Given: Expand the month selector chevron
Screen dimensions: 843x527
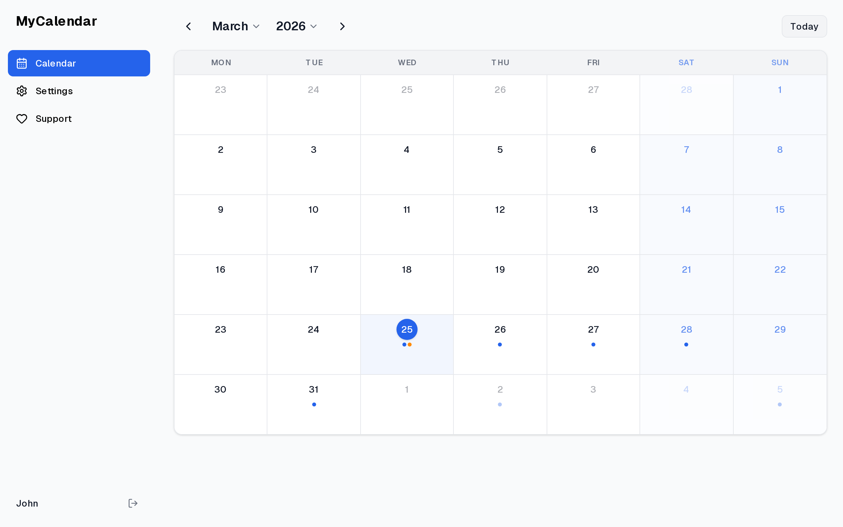Looking at the screenshot, I should click(257, 26).
